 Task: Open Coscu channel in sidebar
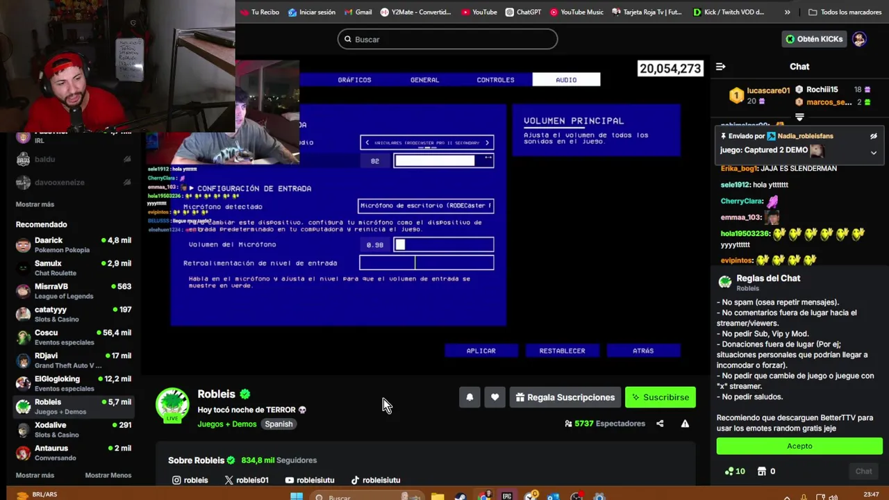click(74, 337)
